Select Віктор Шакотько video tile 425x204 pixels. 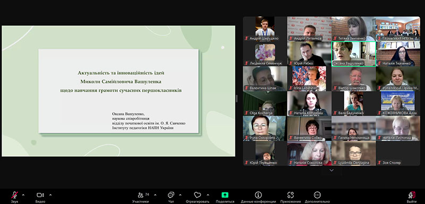[354, 78]
